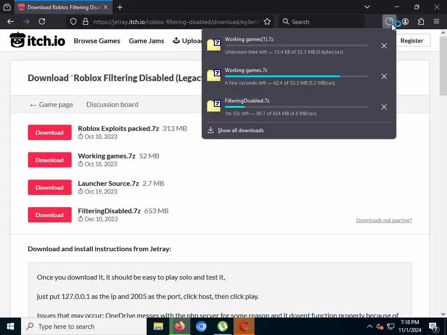Open the Firefox hamburger menu
This screenshot has height=335, width=447.
[x=437, y=22]
